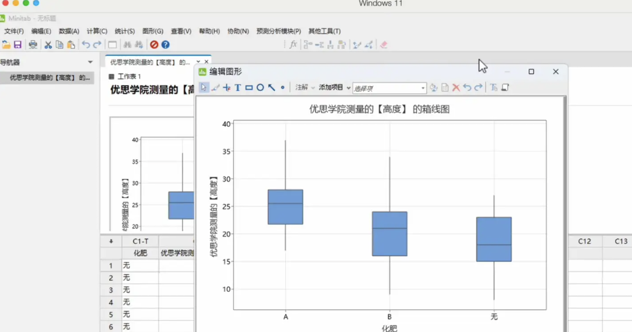The height and width of the screenshot is (332, 632).
Task: Open the 计算(C) menu
Action: (x=97, y=31)
